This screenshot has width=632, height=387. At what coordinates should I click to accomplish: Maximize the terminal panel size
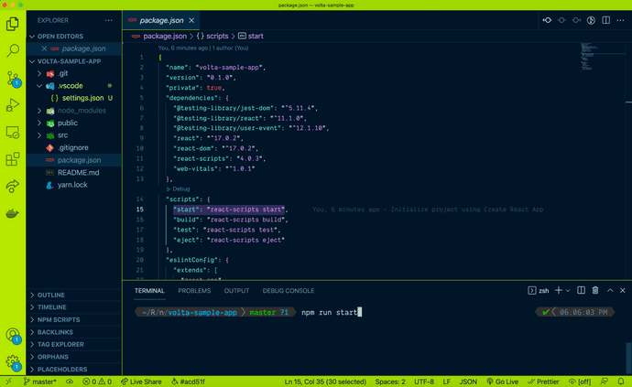coord(610,290)
